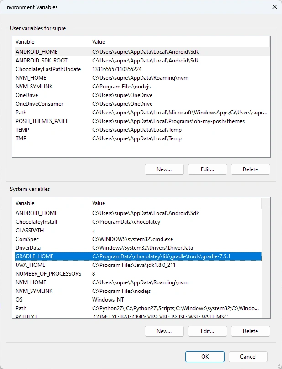Click Edit under User variables

coord(207,169)
